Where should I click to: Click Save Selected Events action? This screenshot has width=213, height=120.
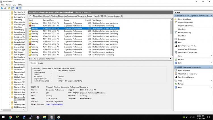click(x=186, y=77)
